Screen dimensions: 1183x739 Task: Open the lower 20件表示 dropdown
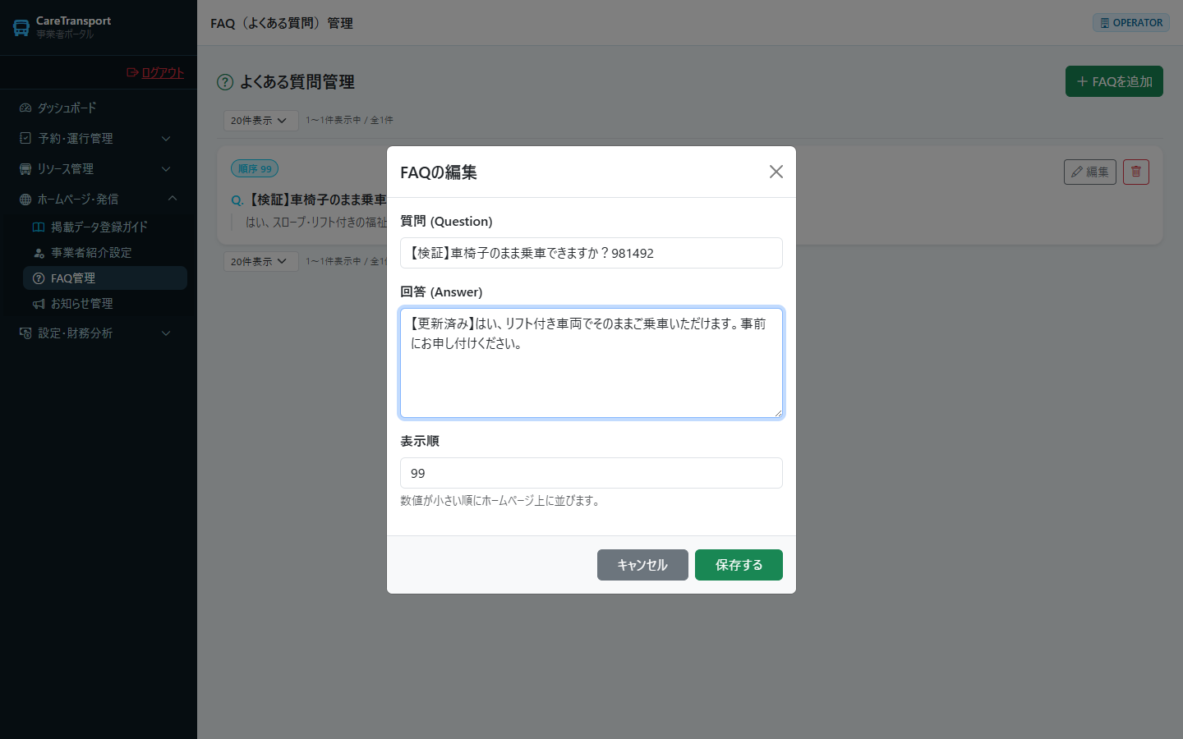click(x=260, y=261)
